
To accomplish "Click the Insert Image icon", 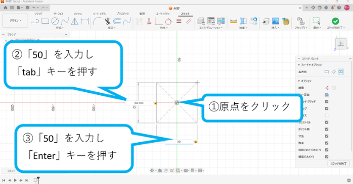I will pyautogui.click(x=276, y=21).
